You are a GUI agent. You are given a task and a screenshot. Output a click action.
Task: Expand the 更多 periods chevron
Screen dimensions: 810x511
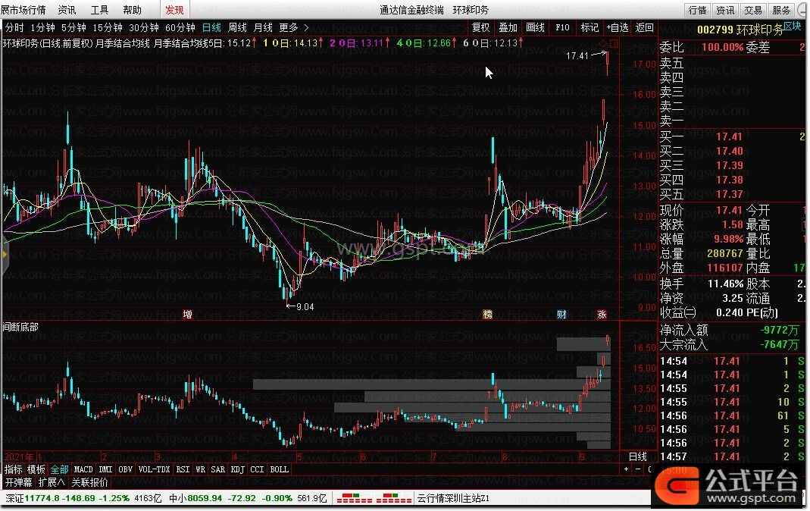pos(306,27)
